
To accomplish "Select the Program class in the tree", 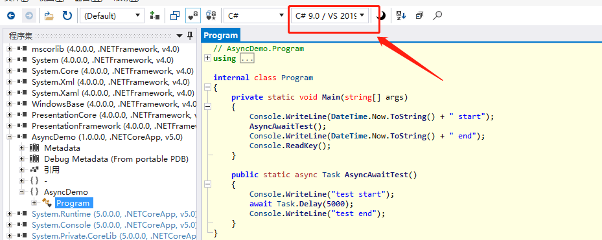I will (x=73, y=203).
